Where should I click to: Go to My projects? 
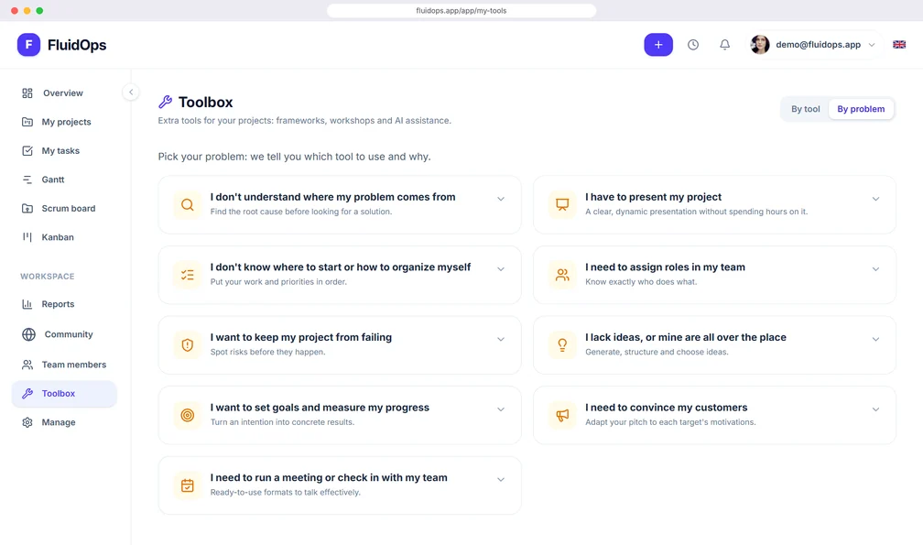64,122
